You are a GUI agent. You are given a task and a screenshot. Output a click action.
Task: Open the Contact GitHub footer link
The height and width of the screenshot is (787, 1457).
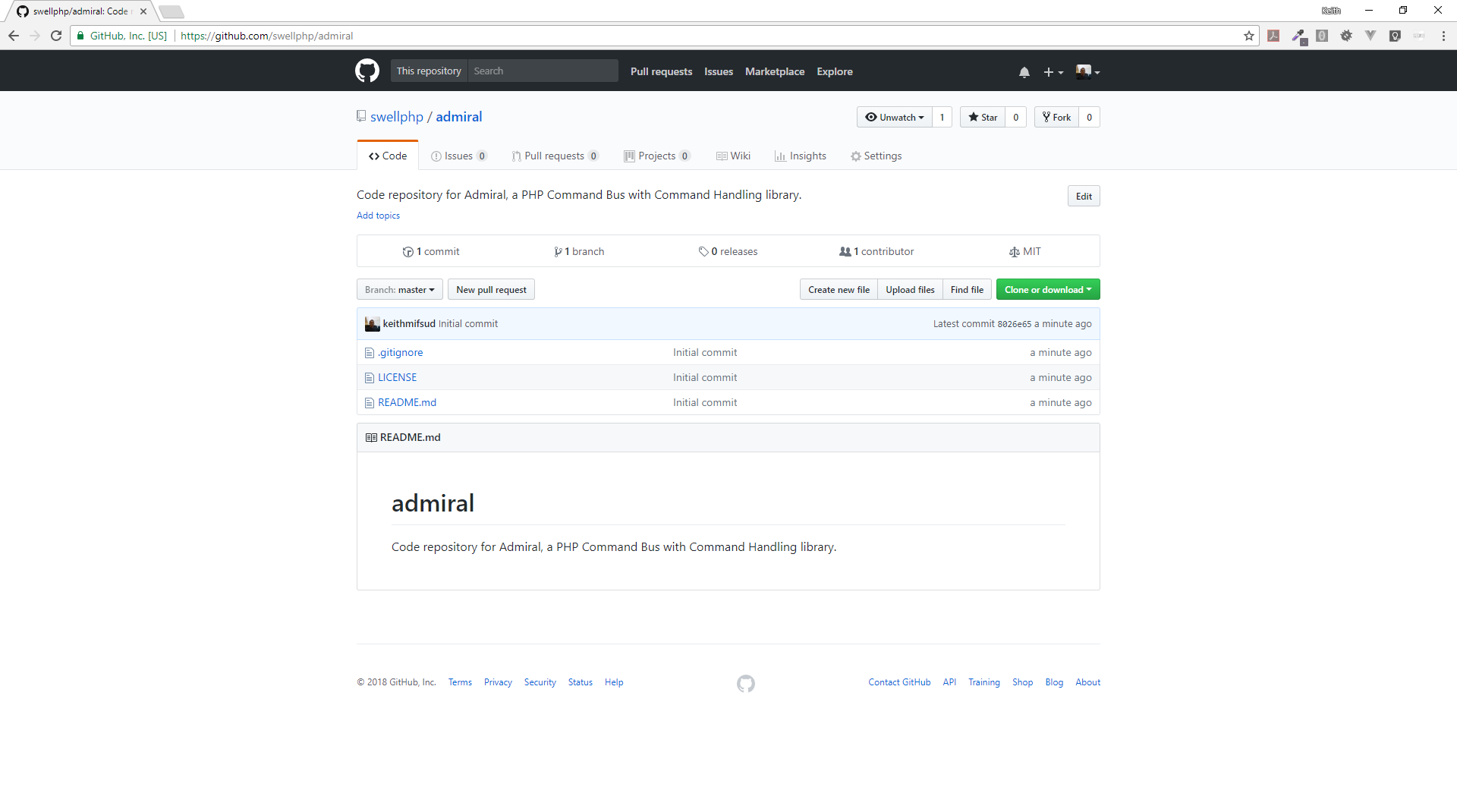tap(899, 682)
